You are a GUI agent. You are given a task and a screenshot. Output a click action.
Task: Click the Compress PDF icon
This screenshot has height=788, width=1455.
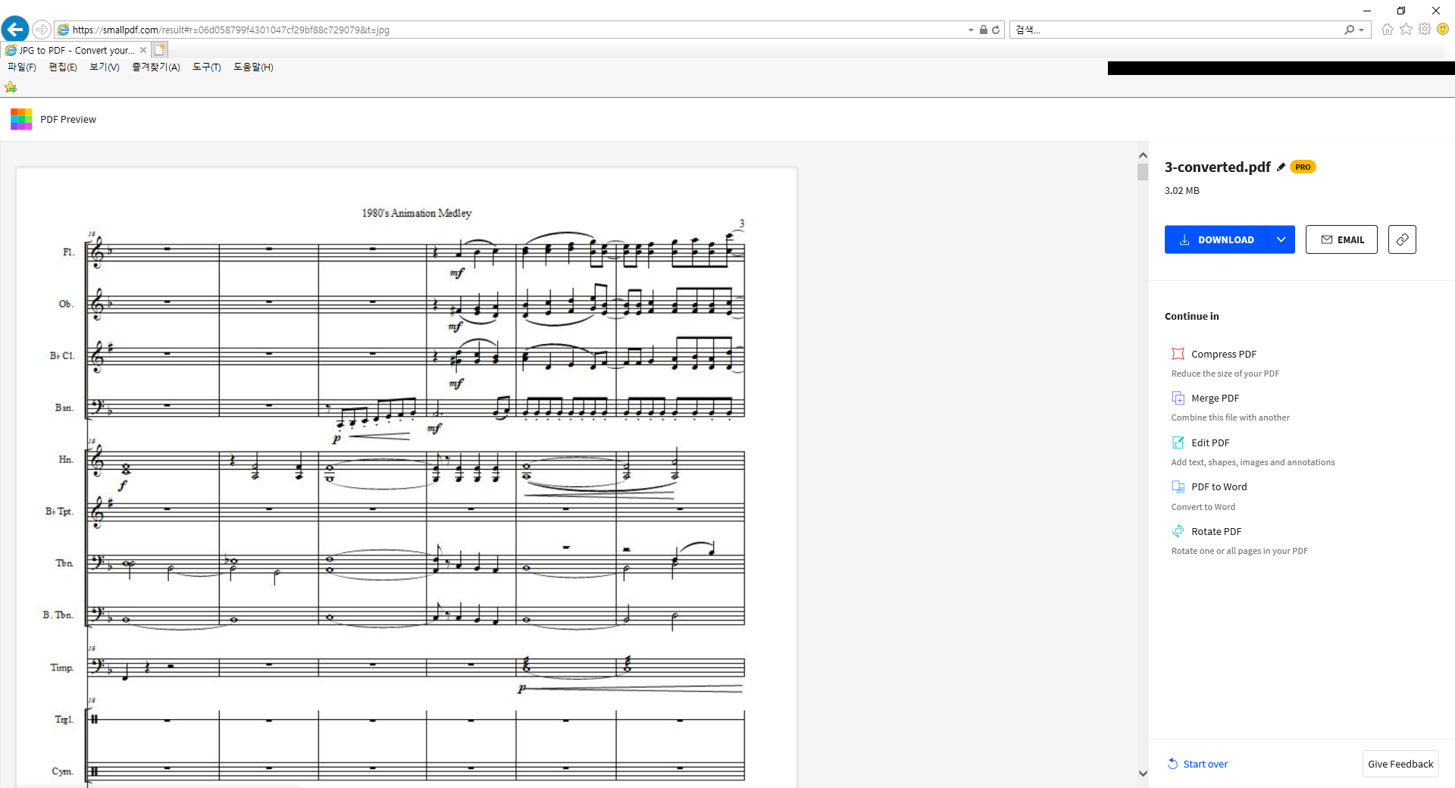tap(1178, 354)
